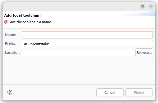Cancel adding the local toolchain
This screenshot has width=158, height=103.
[x=110, y=93]
